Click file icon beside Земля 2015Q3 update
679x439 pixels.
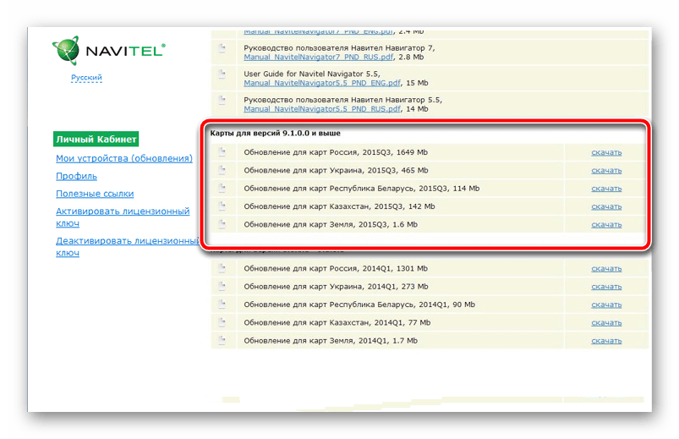pos(222,224)
